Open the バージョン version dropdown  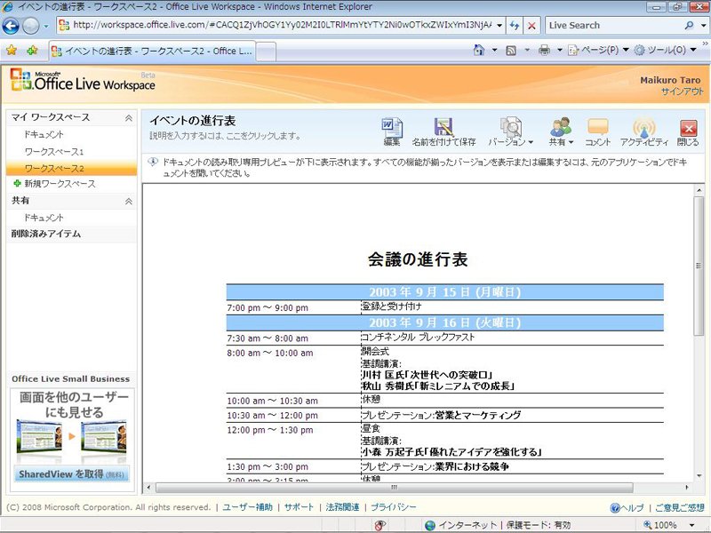pyautogui.click(x=510, y=131)
